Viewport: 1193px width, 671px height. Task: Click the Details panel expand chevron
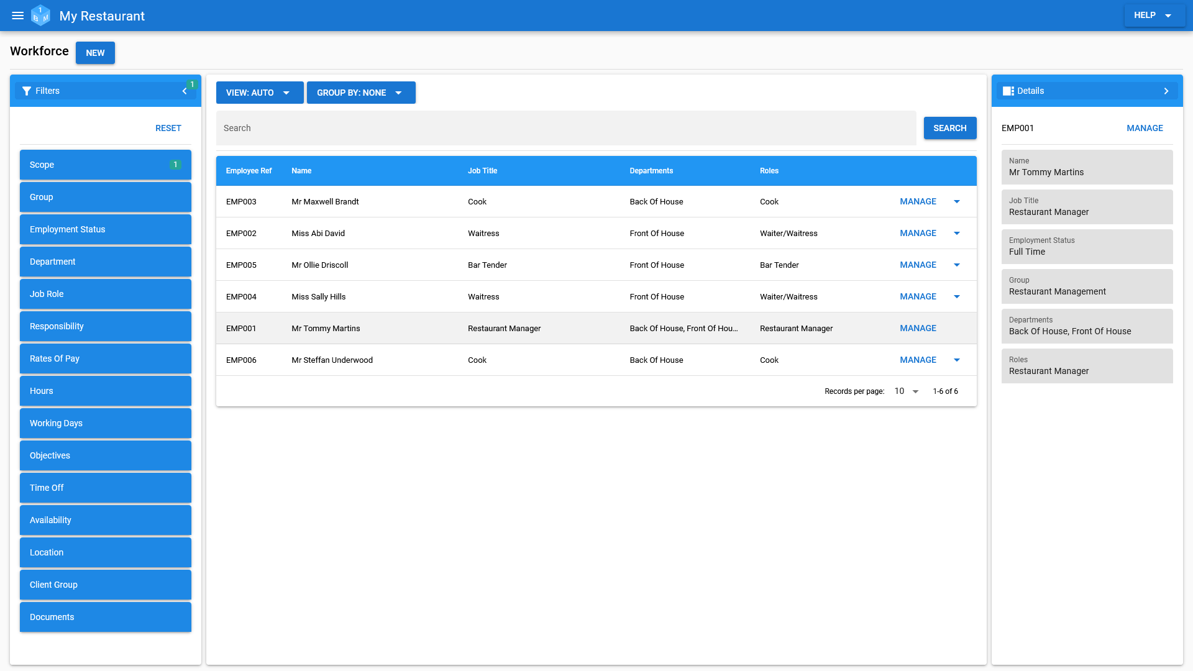click(1167, 90)
